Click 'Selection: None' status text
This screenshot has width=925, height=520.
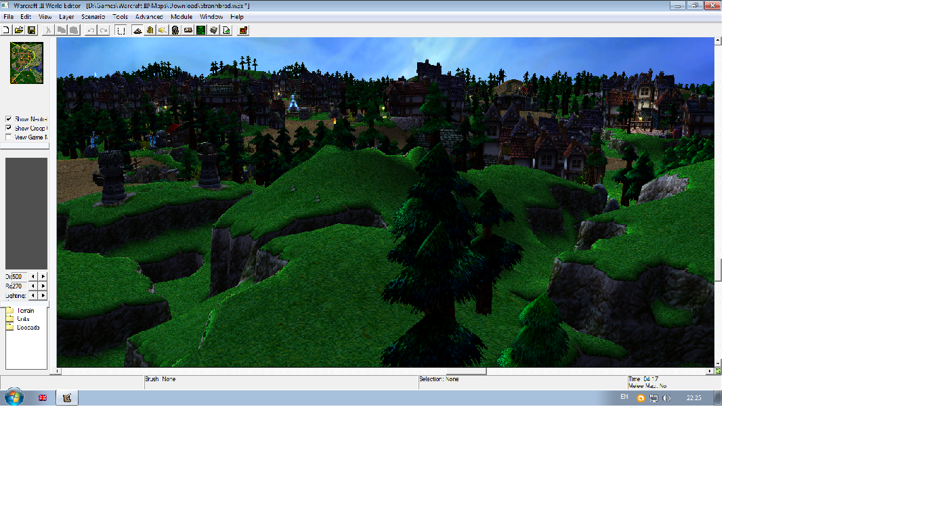click(439, 379)
